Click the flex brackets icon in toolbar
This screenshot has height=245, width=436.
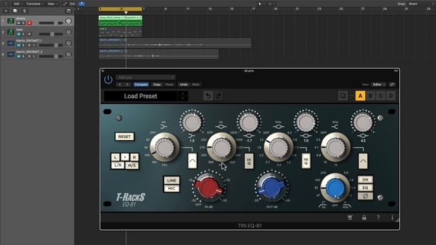(72, 4)
